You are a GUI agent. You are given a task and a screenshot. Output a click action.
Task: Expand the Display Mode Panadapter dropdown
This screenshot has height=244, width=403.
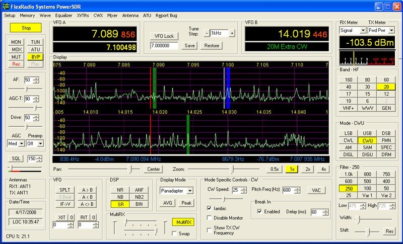tap(190, 191)
